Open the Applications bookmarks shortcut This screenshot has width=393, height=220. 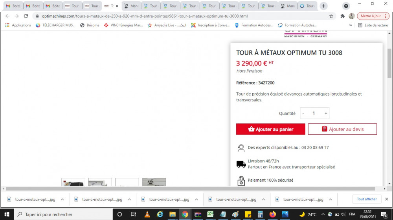click(x=18, y=25)
